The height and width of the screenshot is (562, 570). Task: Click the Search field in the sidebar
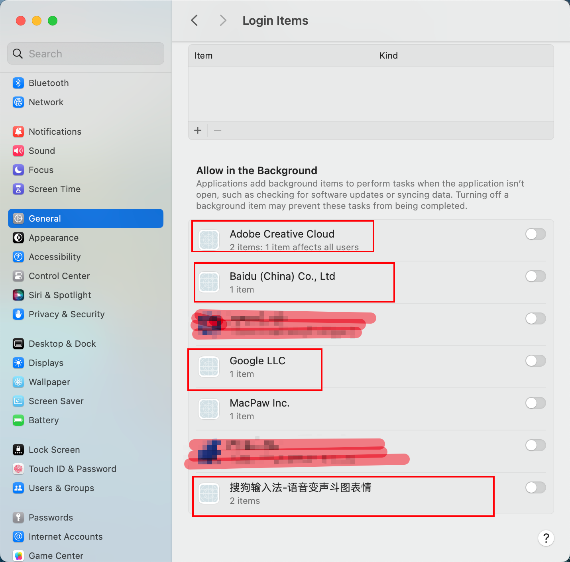pos(86,53)
